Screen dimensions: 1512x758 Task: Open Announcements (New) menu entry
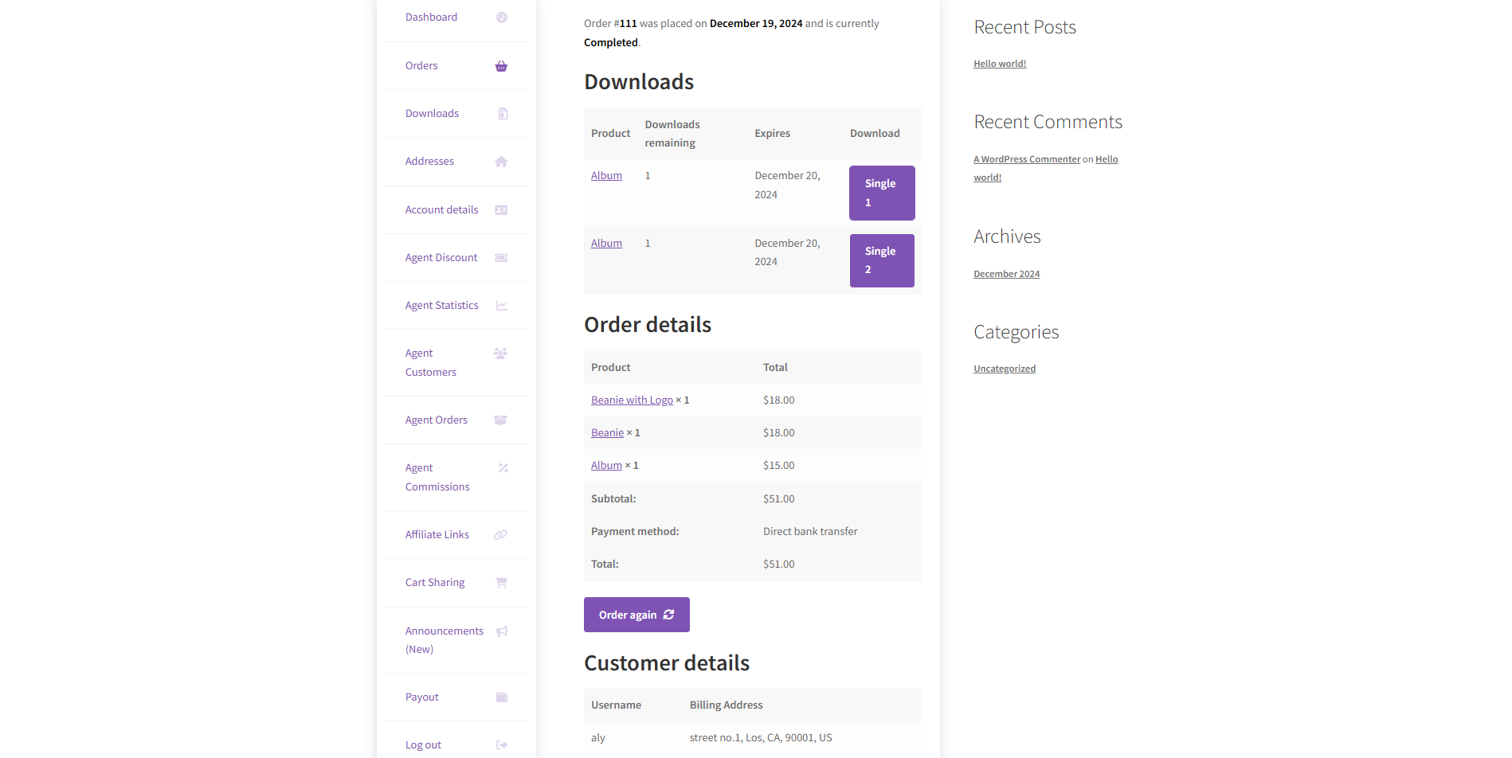(x=445, y=640)
